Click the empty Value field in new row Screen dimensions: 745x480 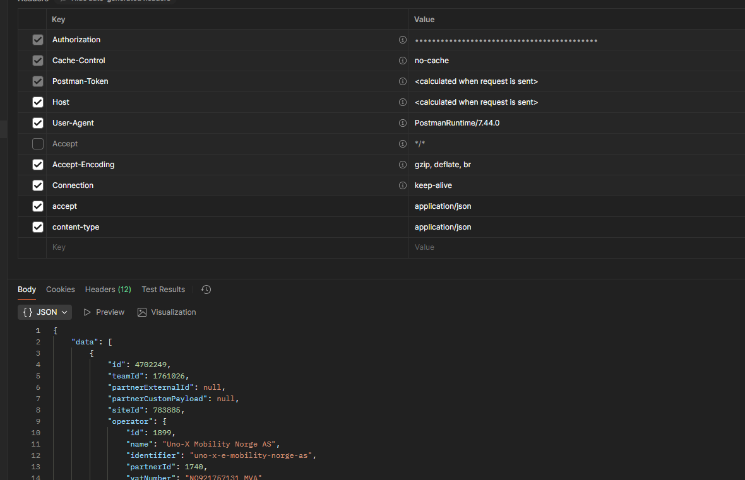[x=577, y=247]
